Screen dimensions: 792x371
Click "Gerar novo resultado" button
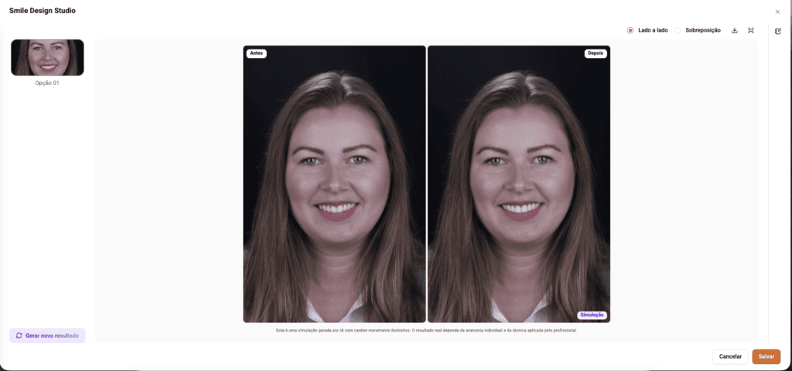pos(47,335)
